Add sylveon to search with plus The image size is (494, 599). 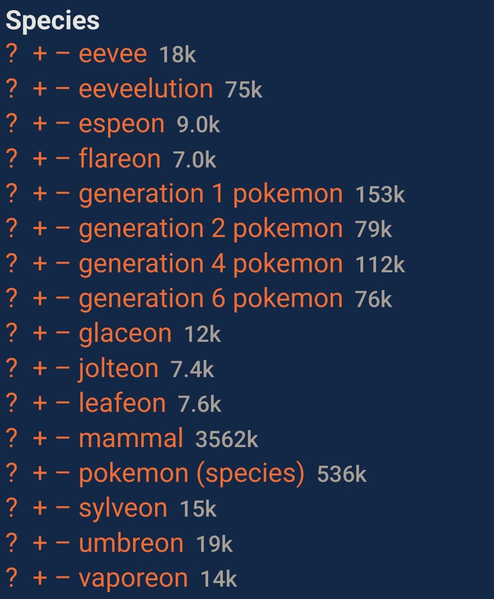(x=40, y=508)
